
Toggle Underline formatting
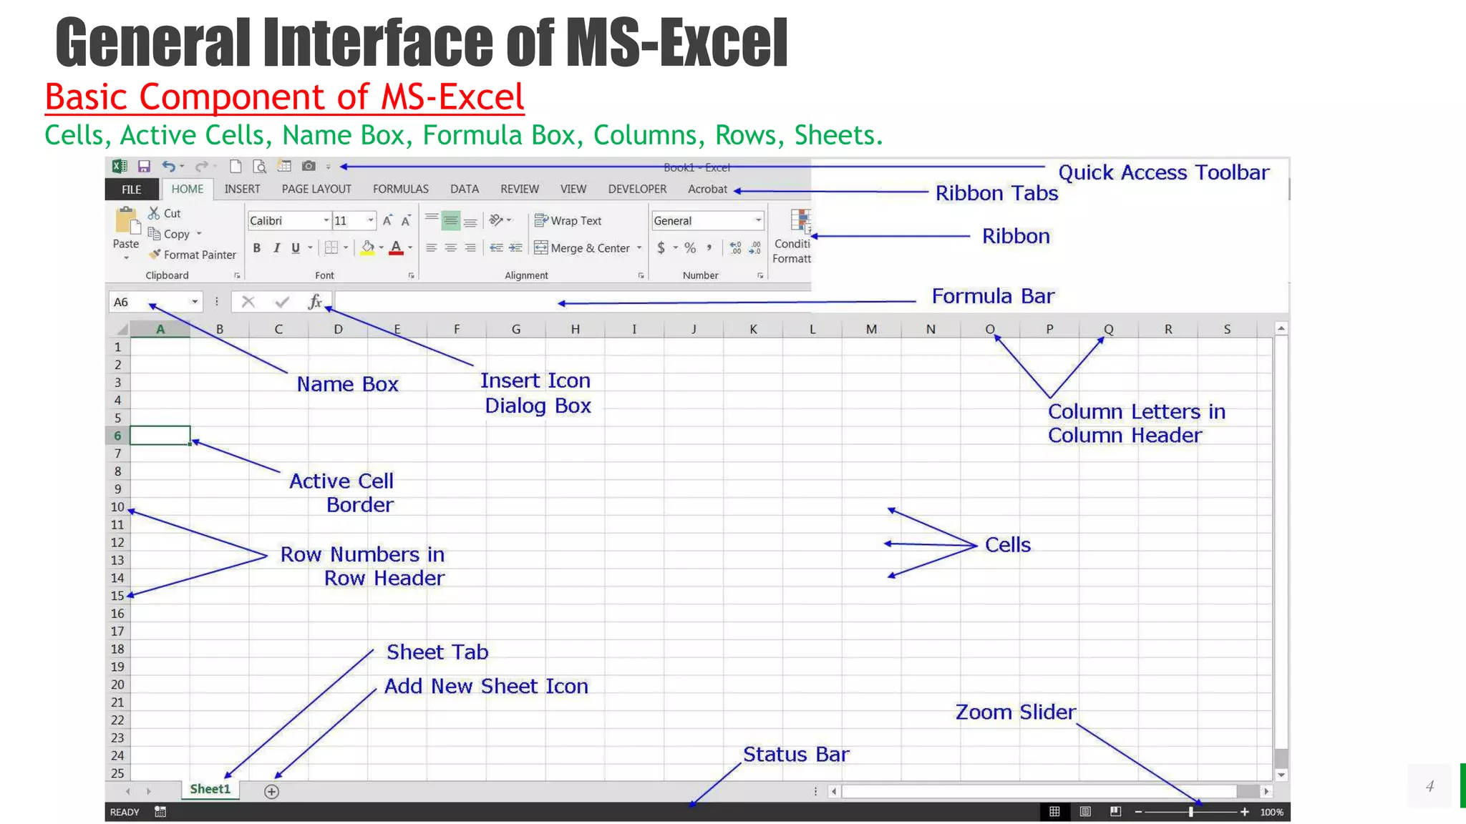[x=296, y=248]
